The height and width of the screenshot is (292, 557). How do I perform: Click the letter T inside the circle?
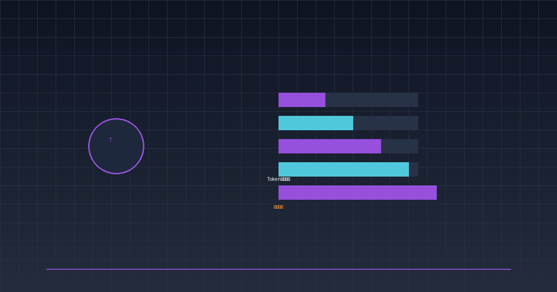110,140
